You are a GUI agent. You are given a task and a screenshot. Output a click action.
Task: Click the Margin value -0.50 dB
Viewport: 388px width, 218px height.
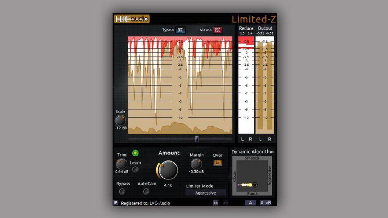tap(197, 171)
